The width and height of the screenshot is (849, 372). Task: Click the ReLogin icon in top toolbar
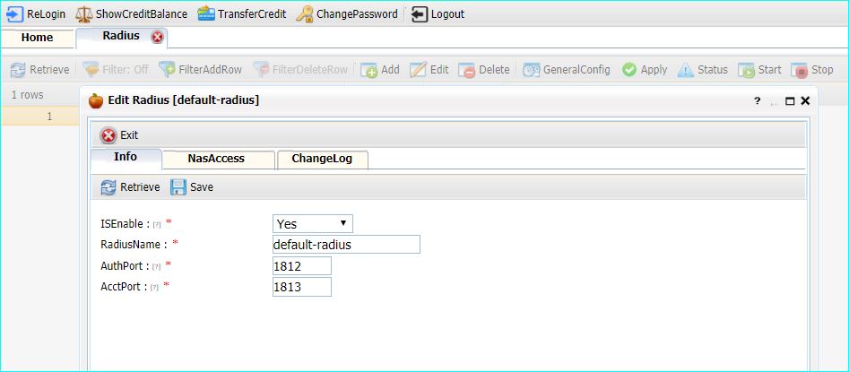15,14
